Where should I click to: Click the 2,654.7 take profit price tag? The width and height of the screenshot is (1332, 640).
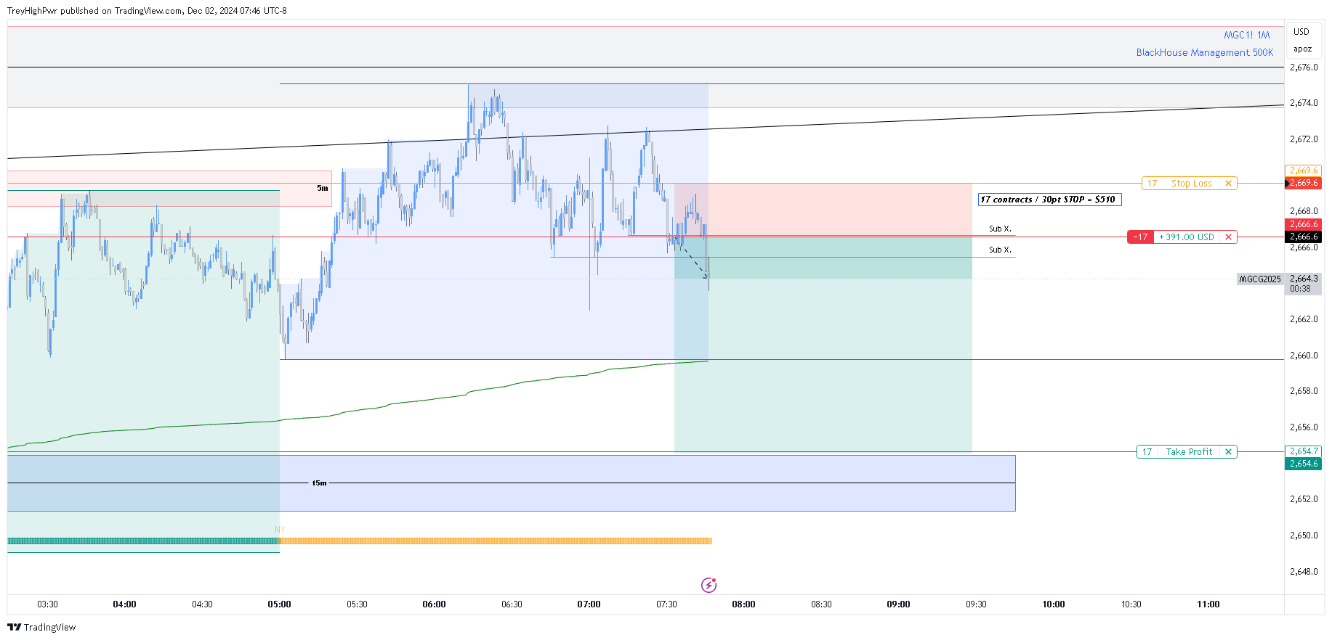1304,451
